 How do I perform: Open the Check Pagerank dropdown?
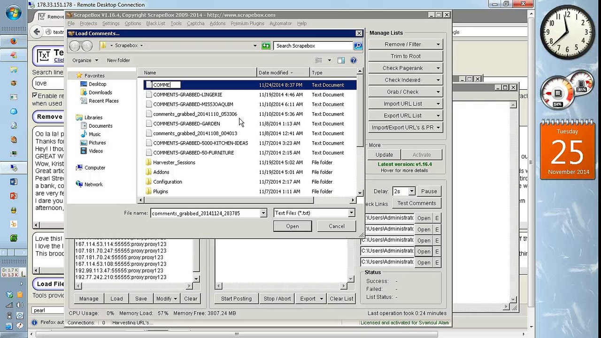pyautogui.click(x=438, y=68)
